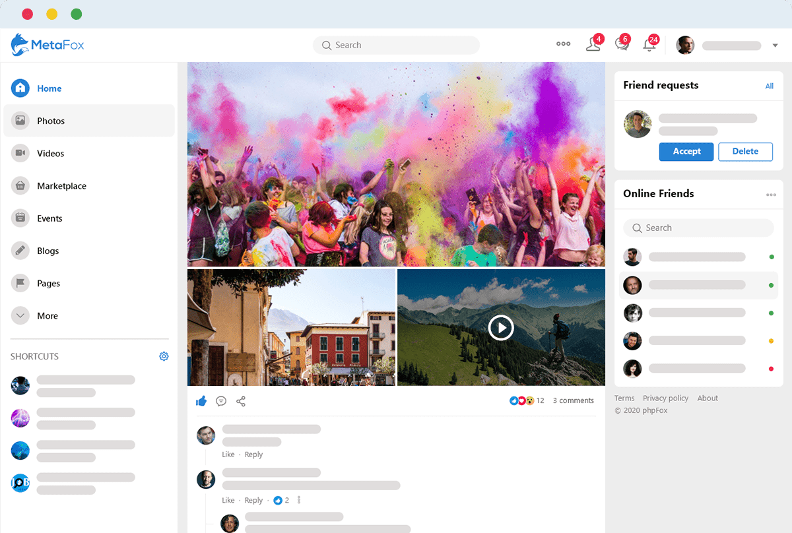Image resolution: width=792 pixels, height=533 pixels.
Task: Click the red window close button
Action: pyautogui.click(x=27, y=14)
